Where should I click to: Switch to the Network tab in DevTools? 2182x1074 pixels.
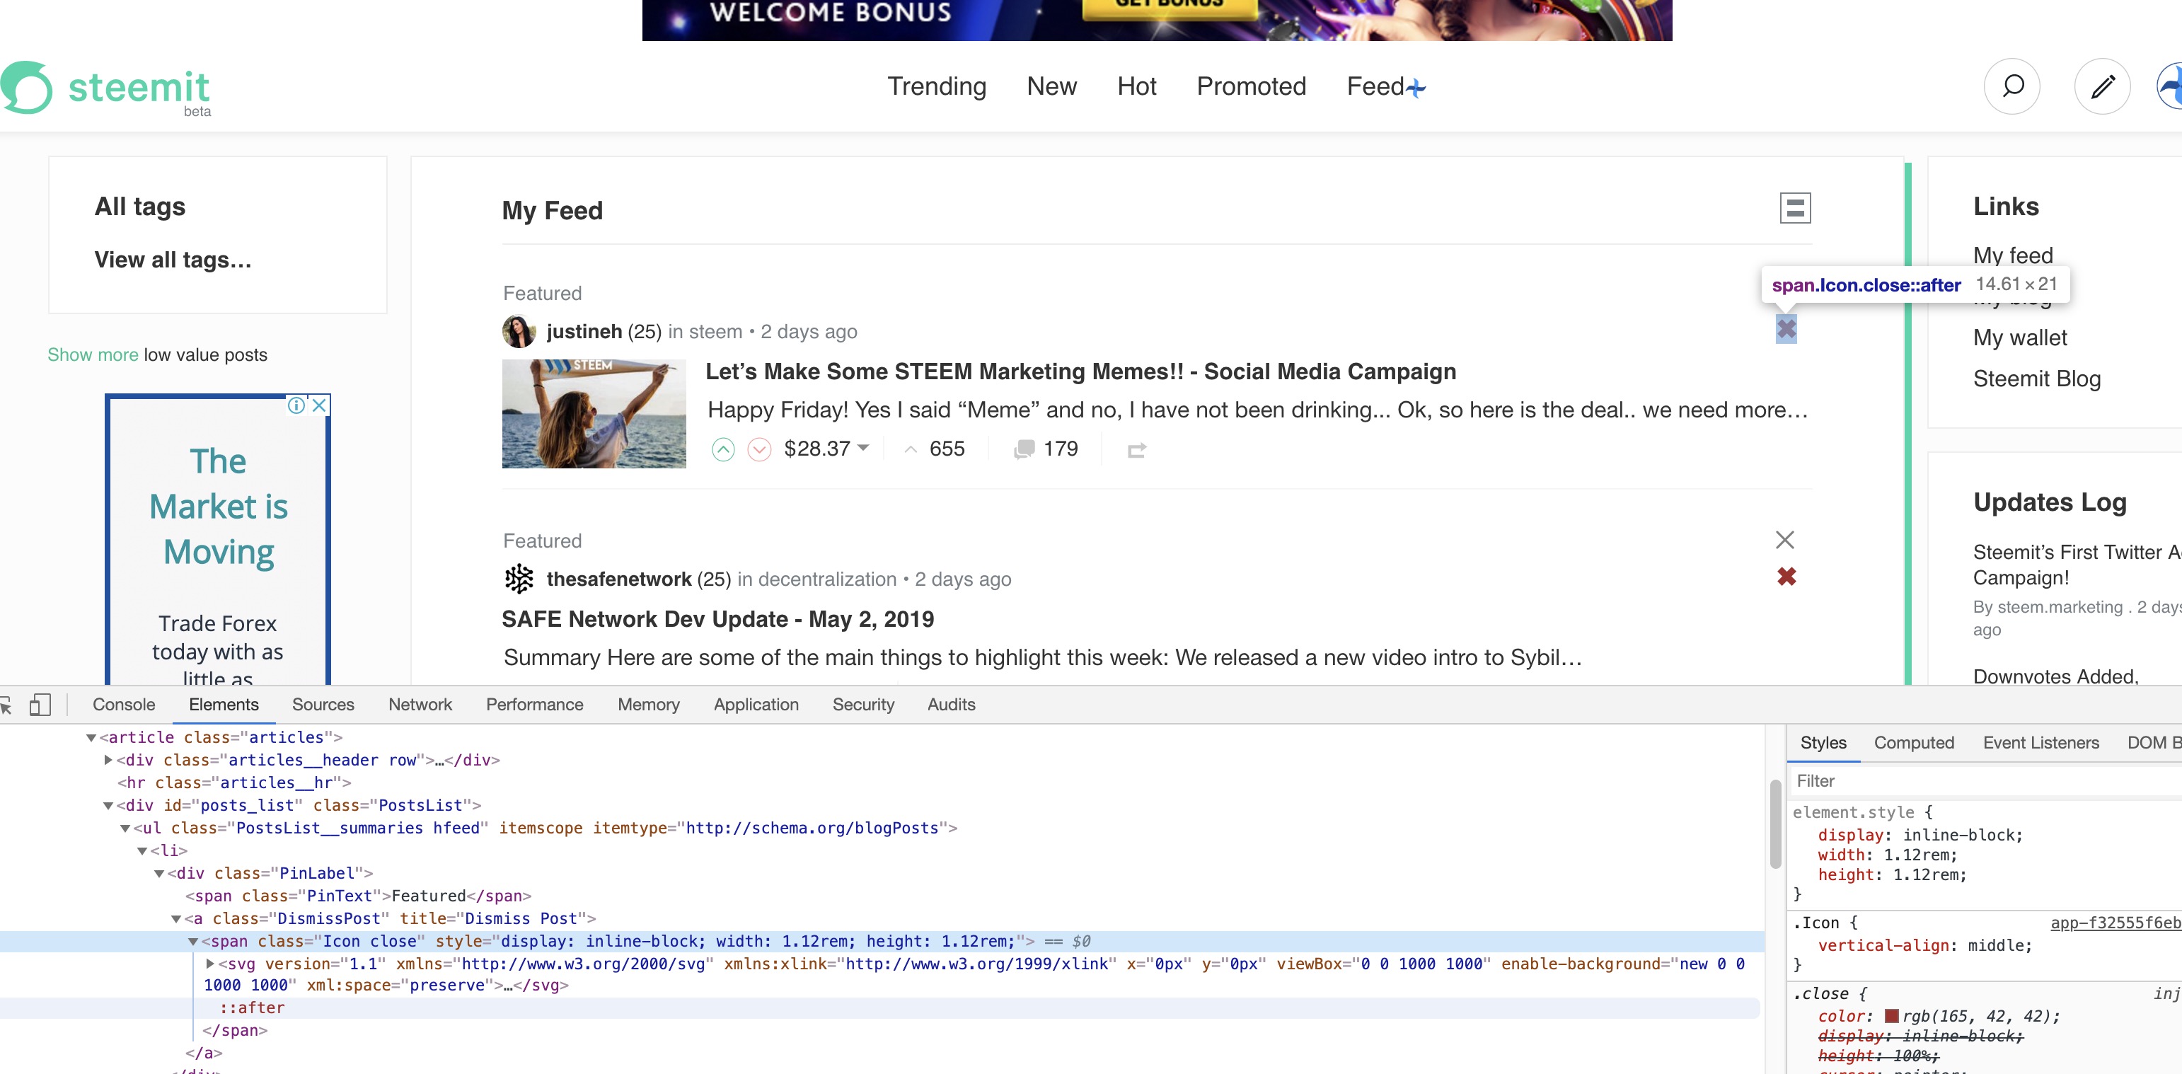(420, 704)
